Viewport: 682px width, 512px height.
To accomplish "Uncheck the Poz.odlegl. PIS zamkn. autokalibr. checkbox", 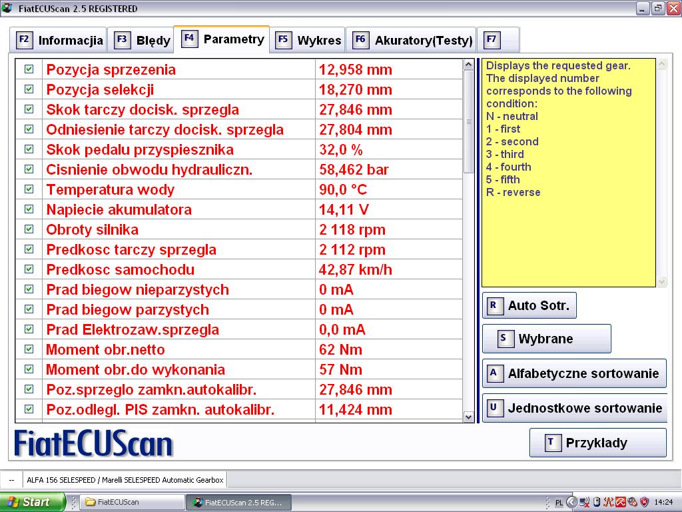I will (x=29, y=410).
